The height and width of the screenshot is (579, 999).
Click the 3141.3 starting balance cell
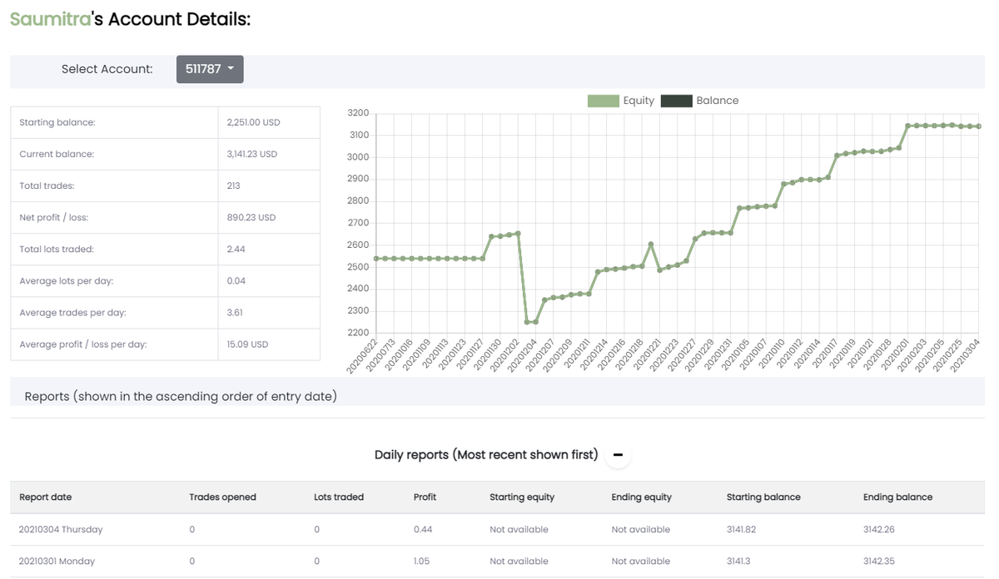[x=738, y=561]
